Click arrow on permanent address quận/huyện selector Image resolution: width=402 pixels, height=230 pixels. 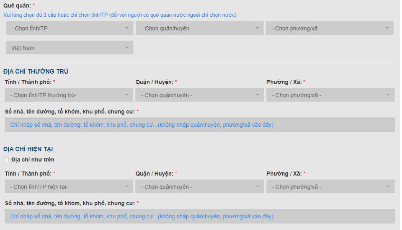coord(257,95)
